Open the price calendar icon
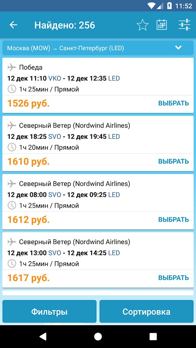Image resolution: width=196 pixels, height=348 pixels. point(162,25)
